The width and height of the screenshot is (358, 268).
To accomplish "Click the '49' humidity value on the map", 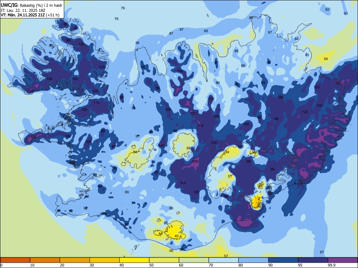I will coord(227,152).
